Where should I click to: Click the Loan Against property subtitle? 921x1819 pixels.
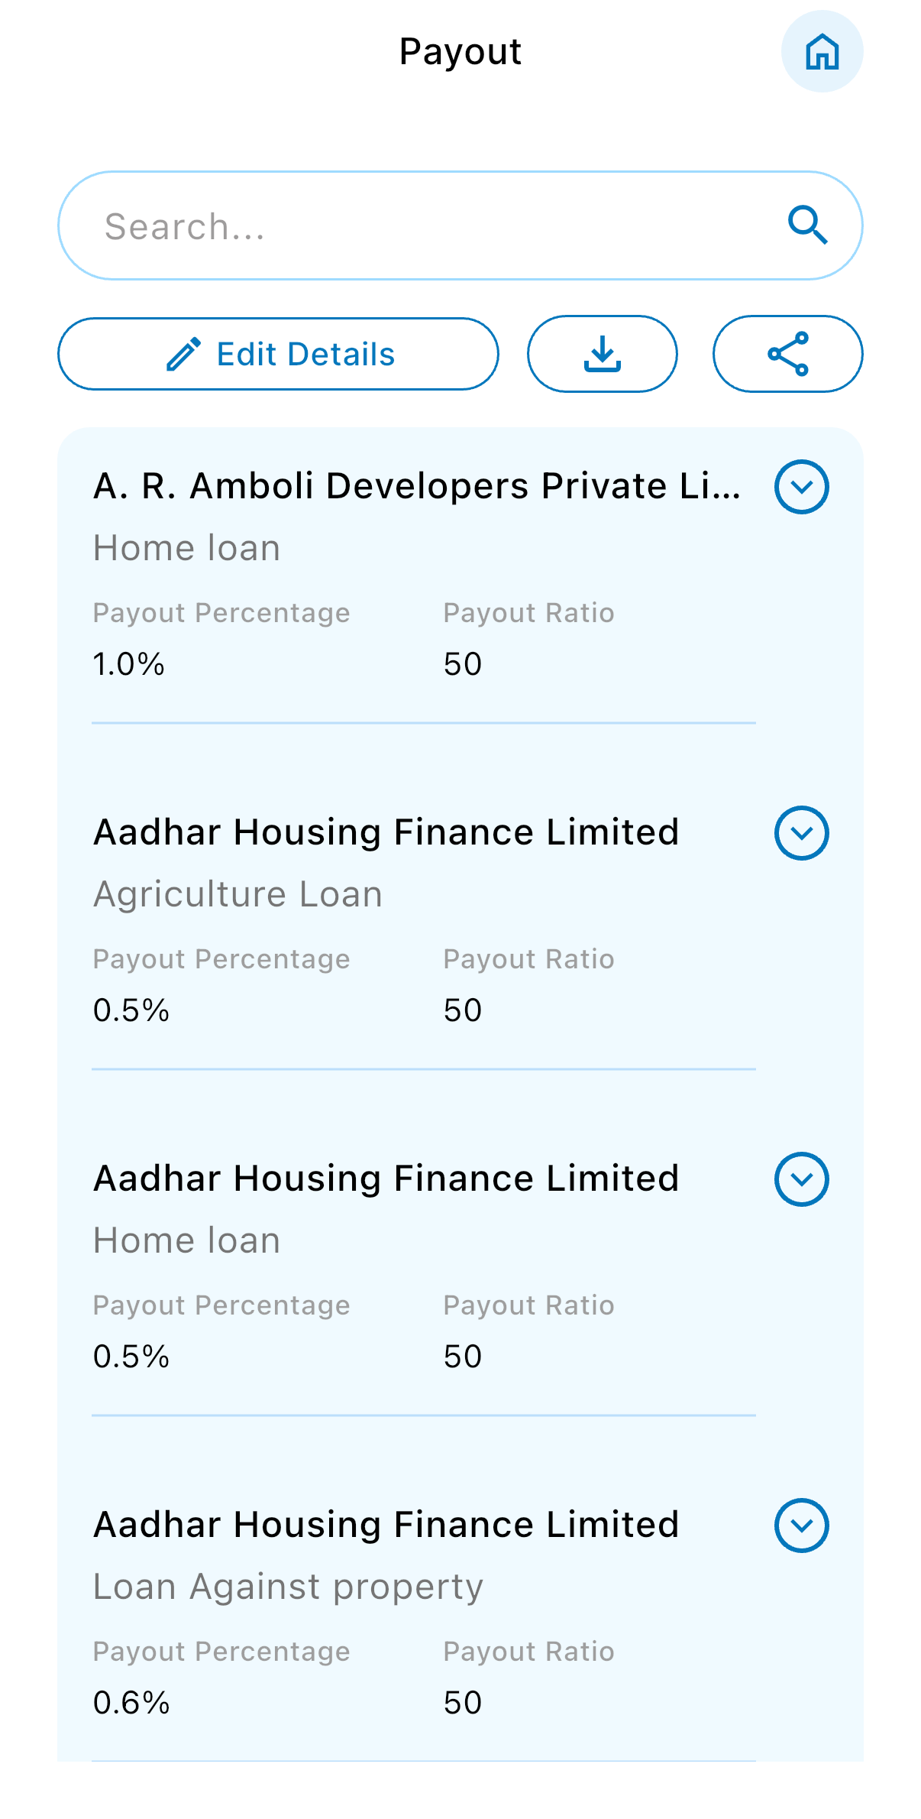[x=288, y=1587]
